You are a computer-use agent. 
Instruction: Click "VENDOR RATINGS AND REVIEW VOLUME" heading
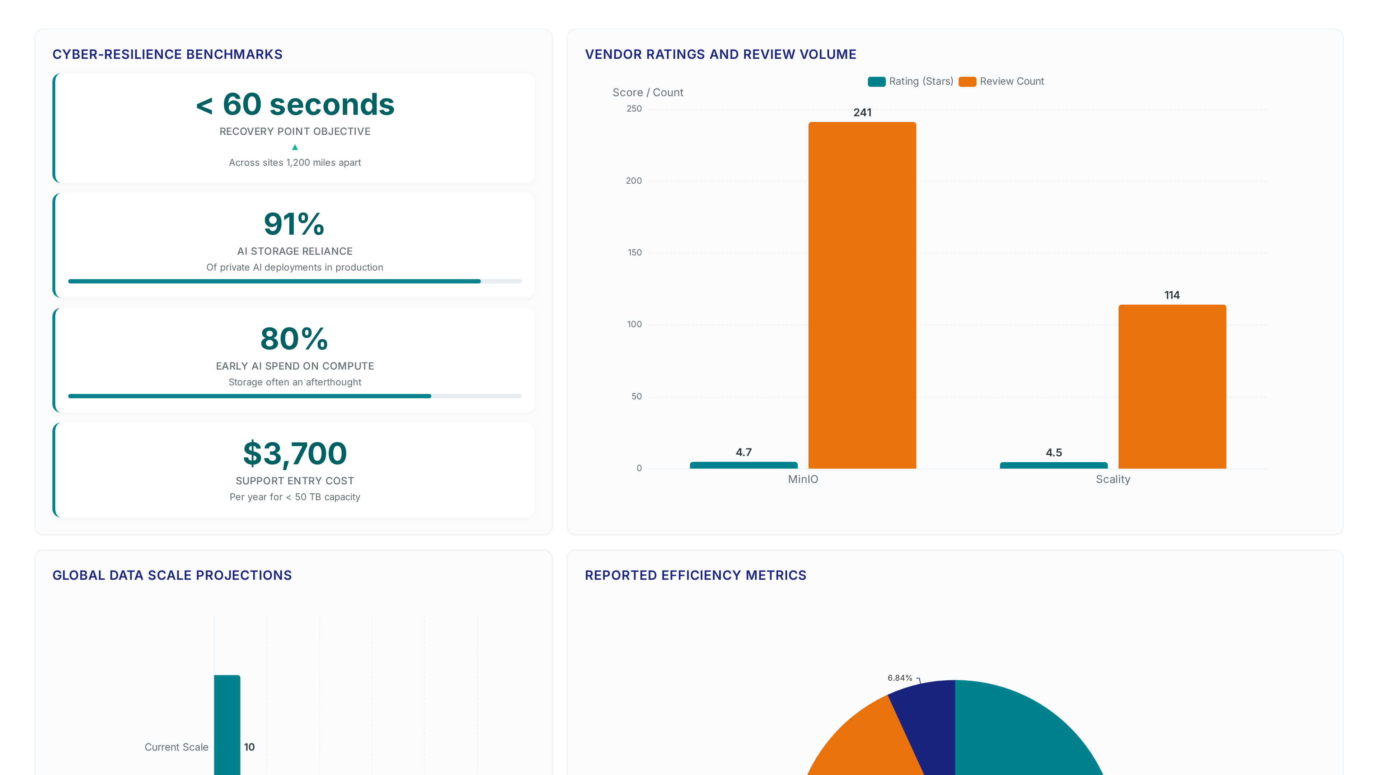click(x=721, y=55)
